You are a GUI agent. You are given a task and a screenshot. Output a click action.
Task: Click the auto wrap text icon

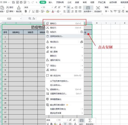pos(98,8)
